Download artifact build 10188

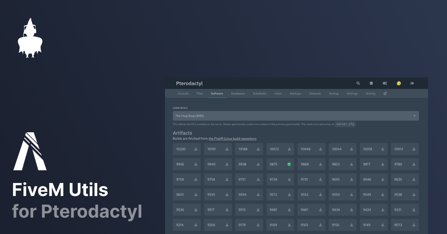click(258, 149)
